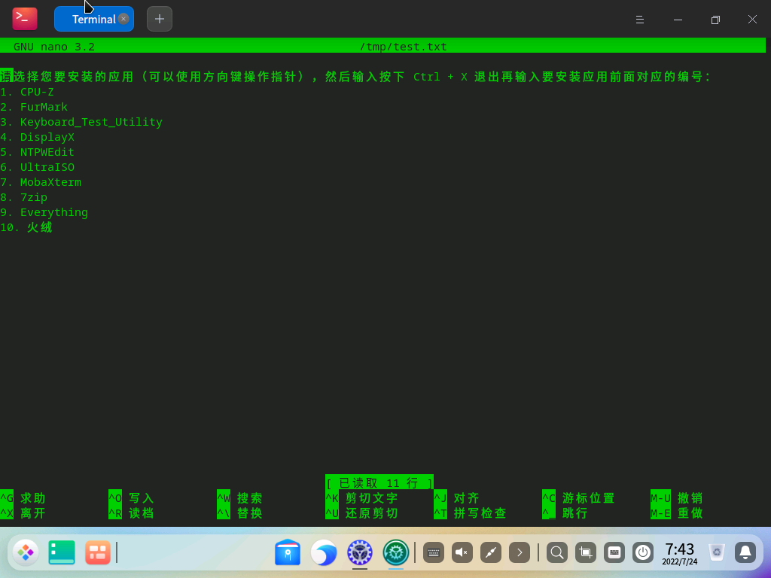Click the ^W 搜索 shortcut
771x578 pixels.
[x=239, y=498]
